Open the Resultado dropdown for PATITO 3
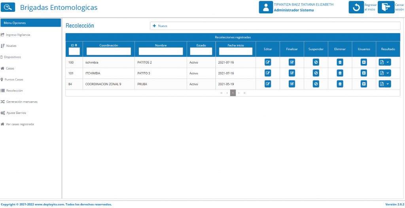 (x=388, y=73)
